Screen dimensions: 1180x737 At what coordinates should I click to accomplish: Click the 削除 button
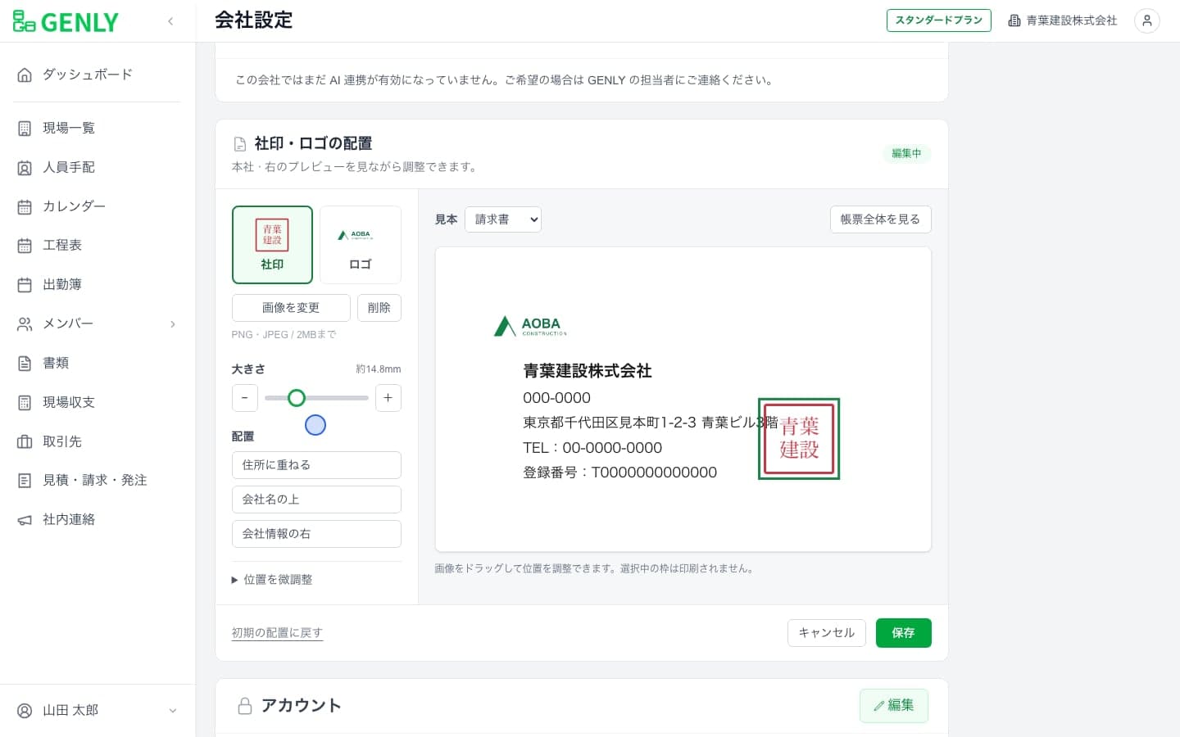click(x=379, y=308)
